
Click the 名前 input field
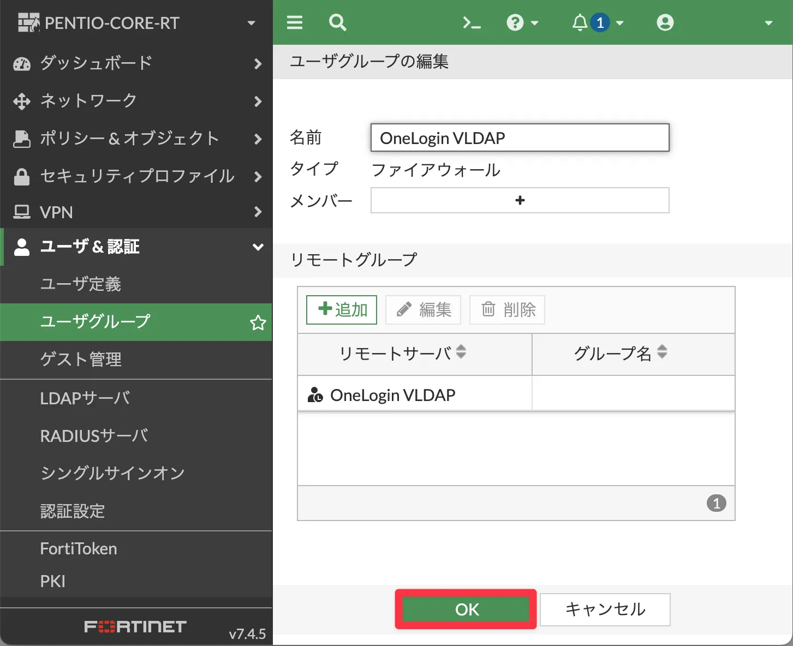tap(520, 137)
